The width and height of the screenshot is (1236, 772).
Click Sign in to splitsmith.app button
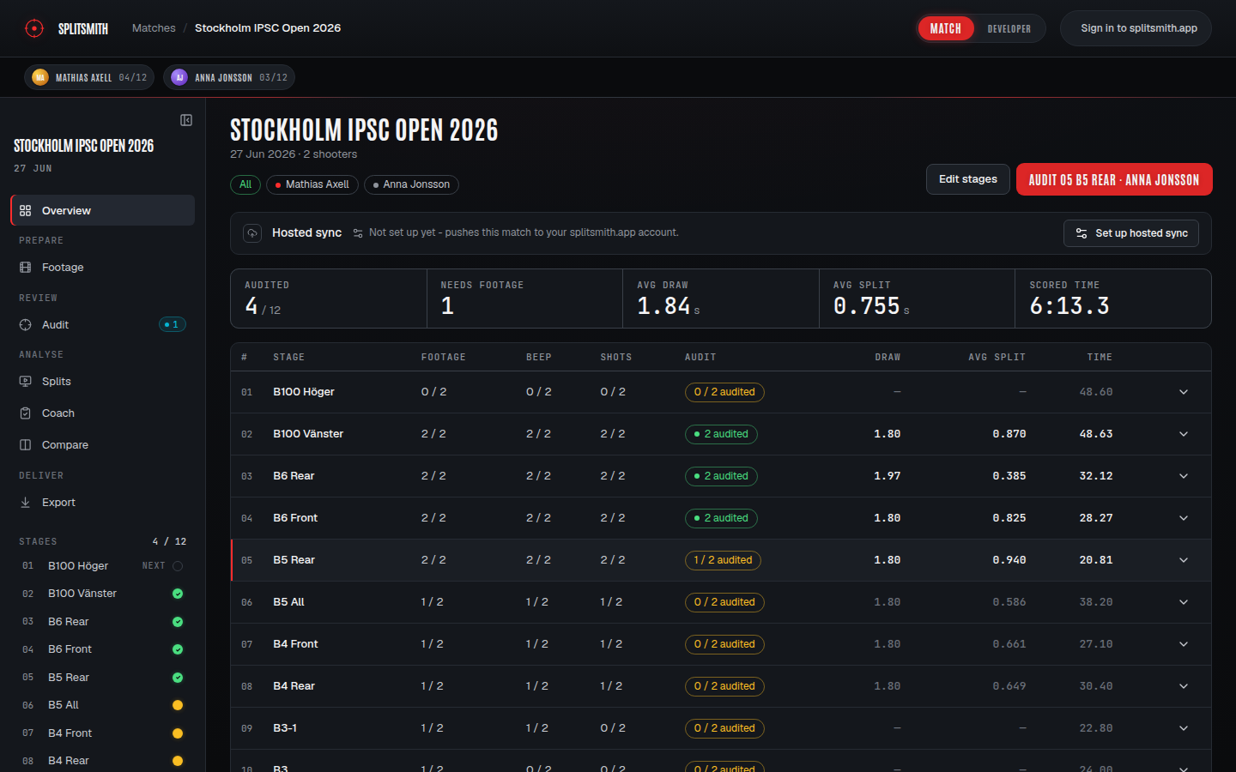pyautogui.click(x=1136, y=28)
